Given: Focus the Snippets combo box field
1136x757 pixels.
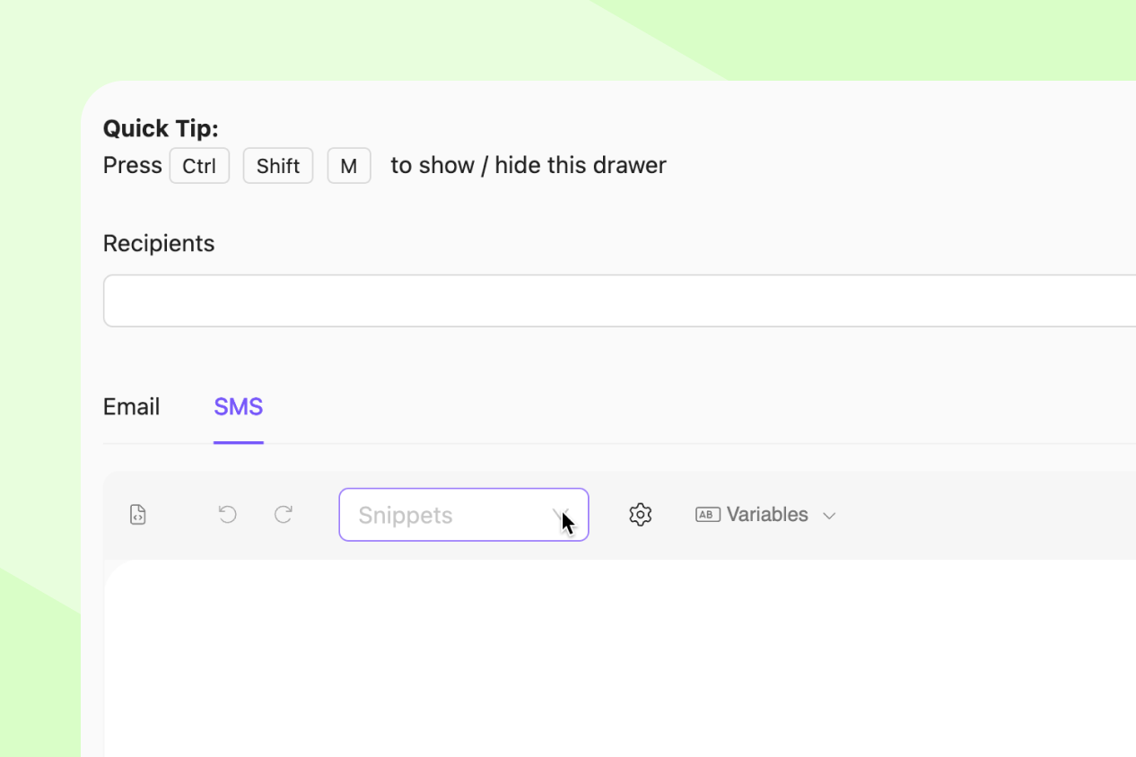Looking at the screenshot, I should 440,515.
